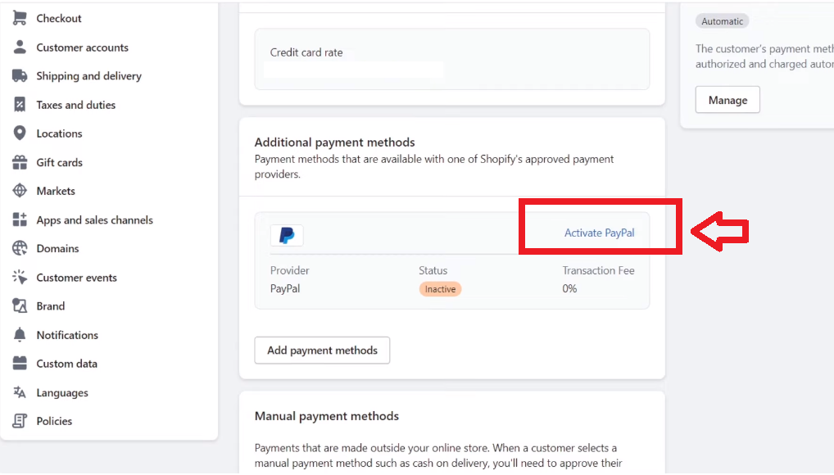
Task: Open Customer events menu item
Action: click(76, 277)
